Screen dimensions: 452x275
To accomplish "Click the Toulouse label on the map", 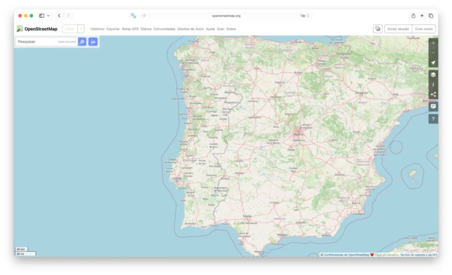I will point(413,38).
